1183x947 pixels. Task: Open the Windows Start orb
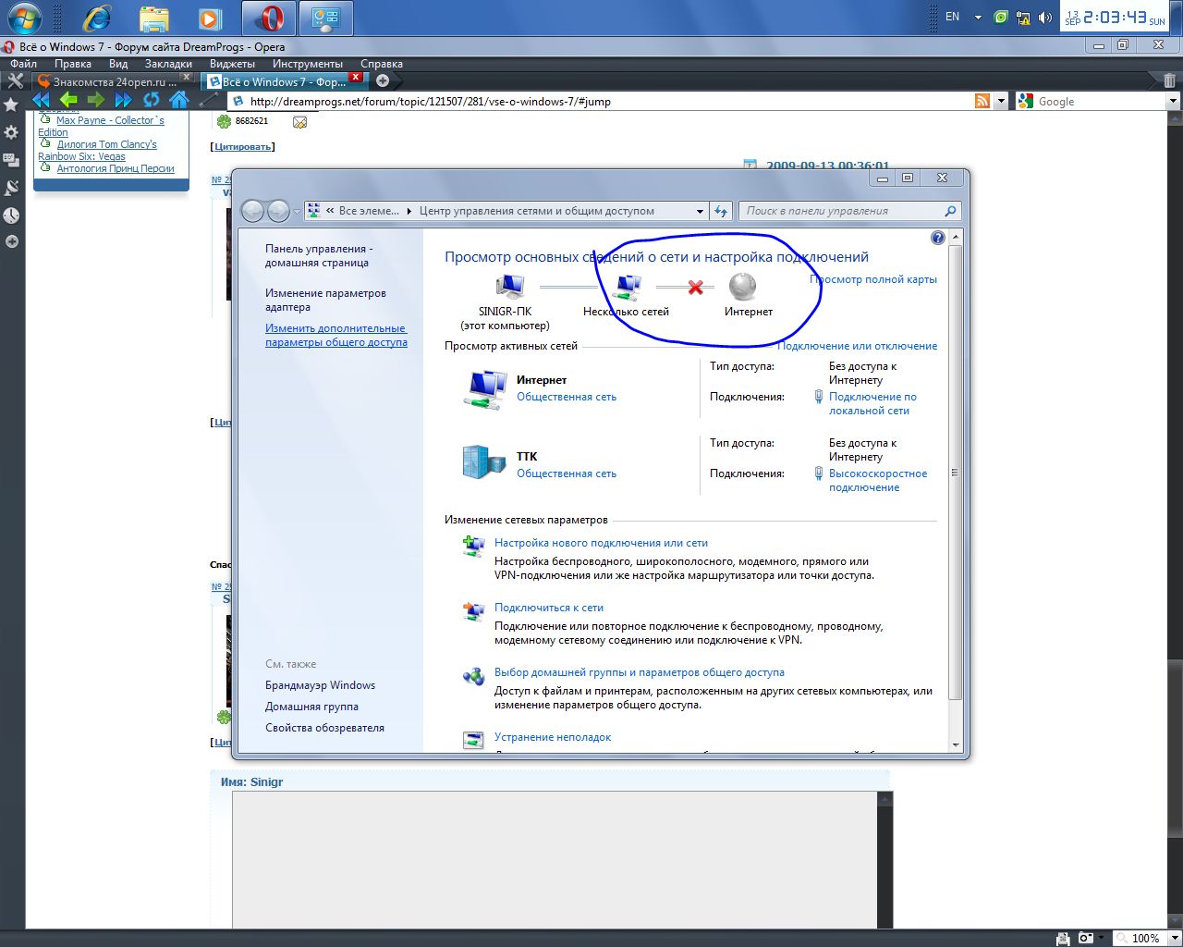click(x=26, y=18)
